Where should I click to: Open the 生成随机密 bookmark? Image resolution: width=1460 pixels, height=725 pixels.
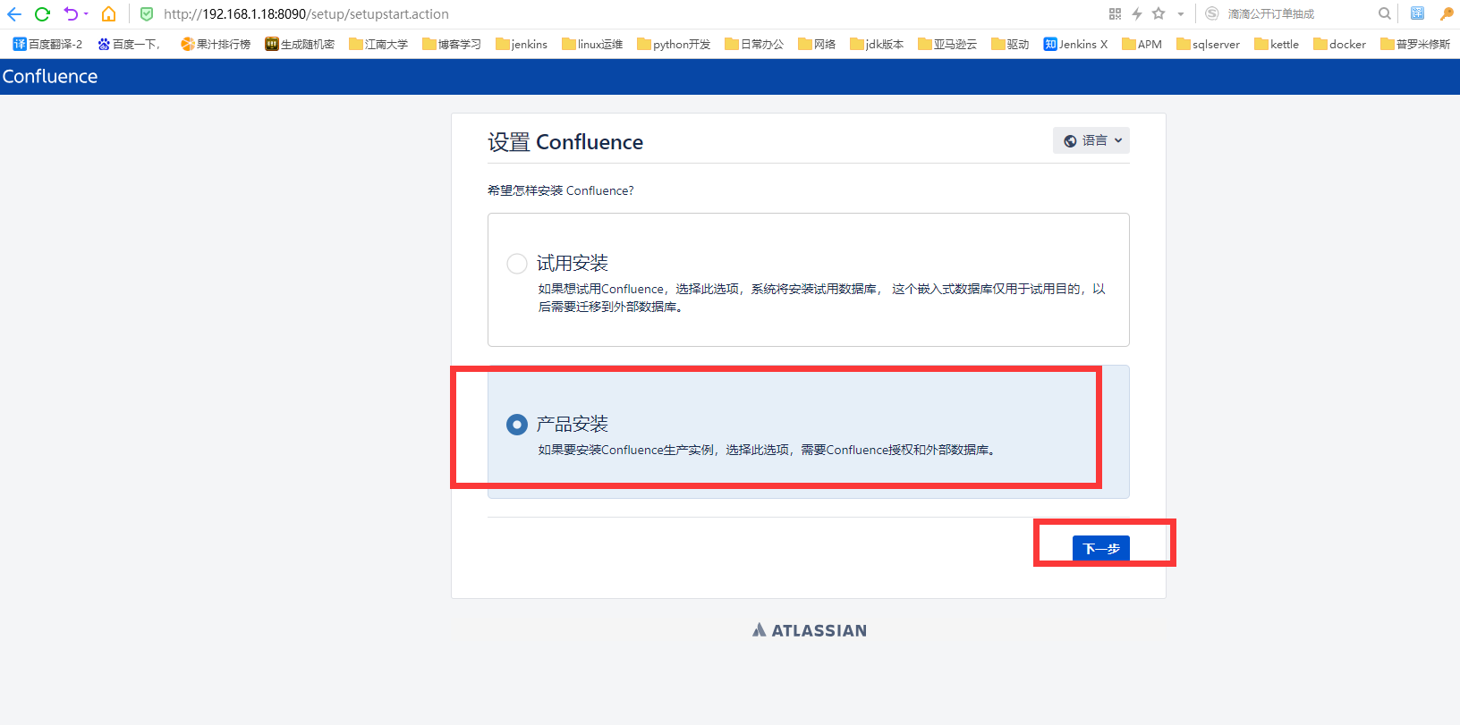tap(300, 44)
